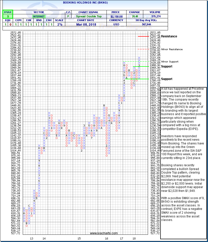The height and width of the screenshot is (242, 208).
Task: Click the green SMAX score 9 box
Action: (7, 16)
